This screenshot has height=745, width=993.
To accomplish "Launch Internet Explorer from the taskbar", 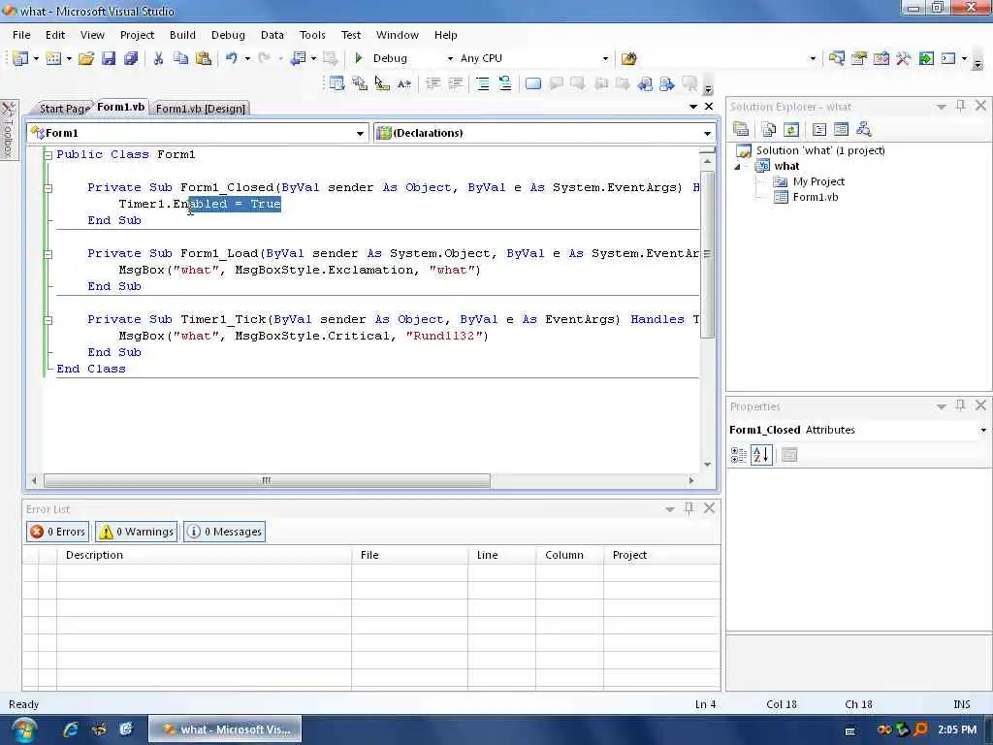I will pos(71,729).
